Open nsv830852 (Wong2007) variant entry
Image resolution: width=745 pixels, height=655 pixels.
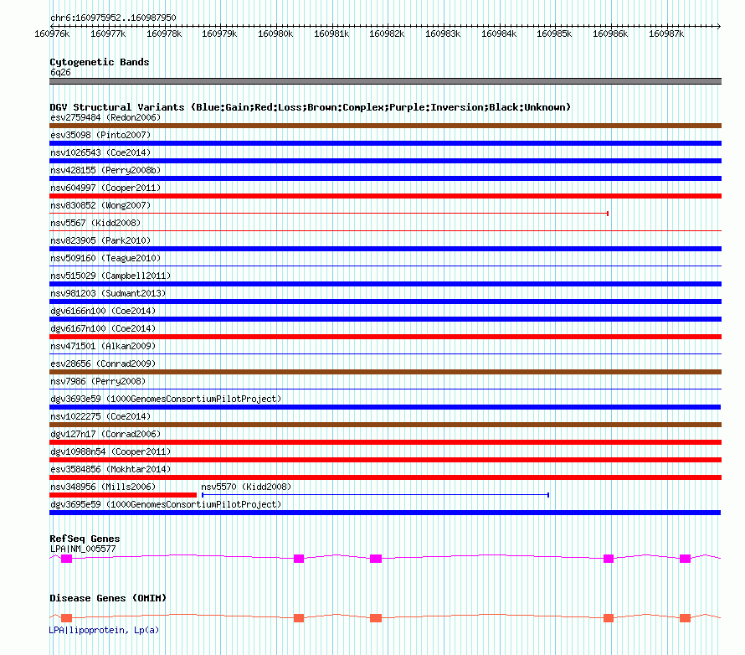pos(100,205)
